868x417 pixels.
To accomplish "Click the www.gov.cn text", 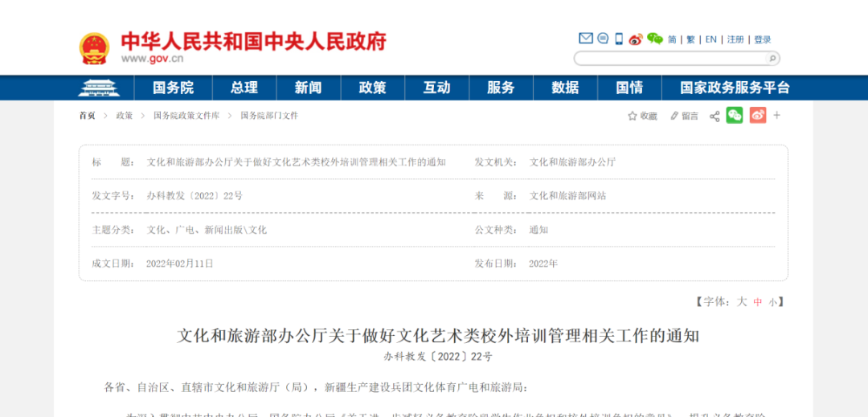I will 152,59.
